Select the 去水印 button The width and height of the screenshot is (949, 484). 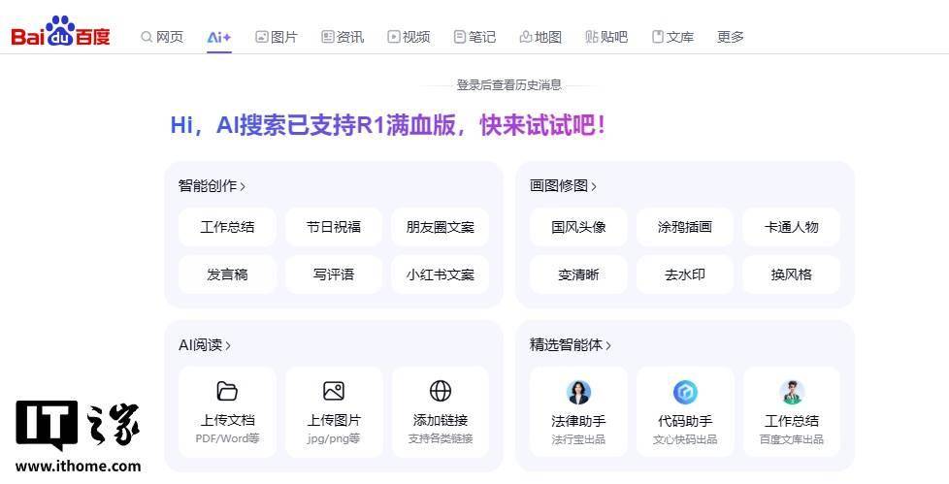[685, 274]
